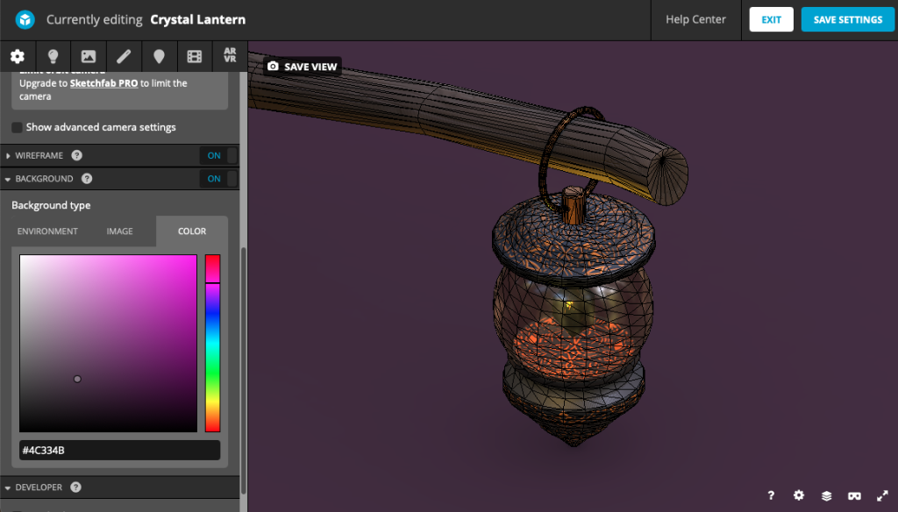Open the Help Center link

tap(695, 19)
